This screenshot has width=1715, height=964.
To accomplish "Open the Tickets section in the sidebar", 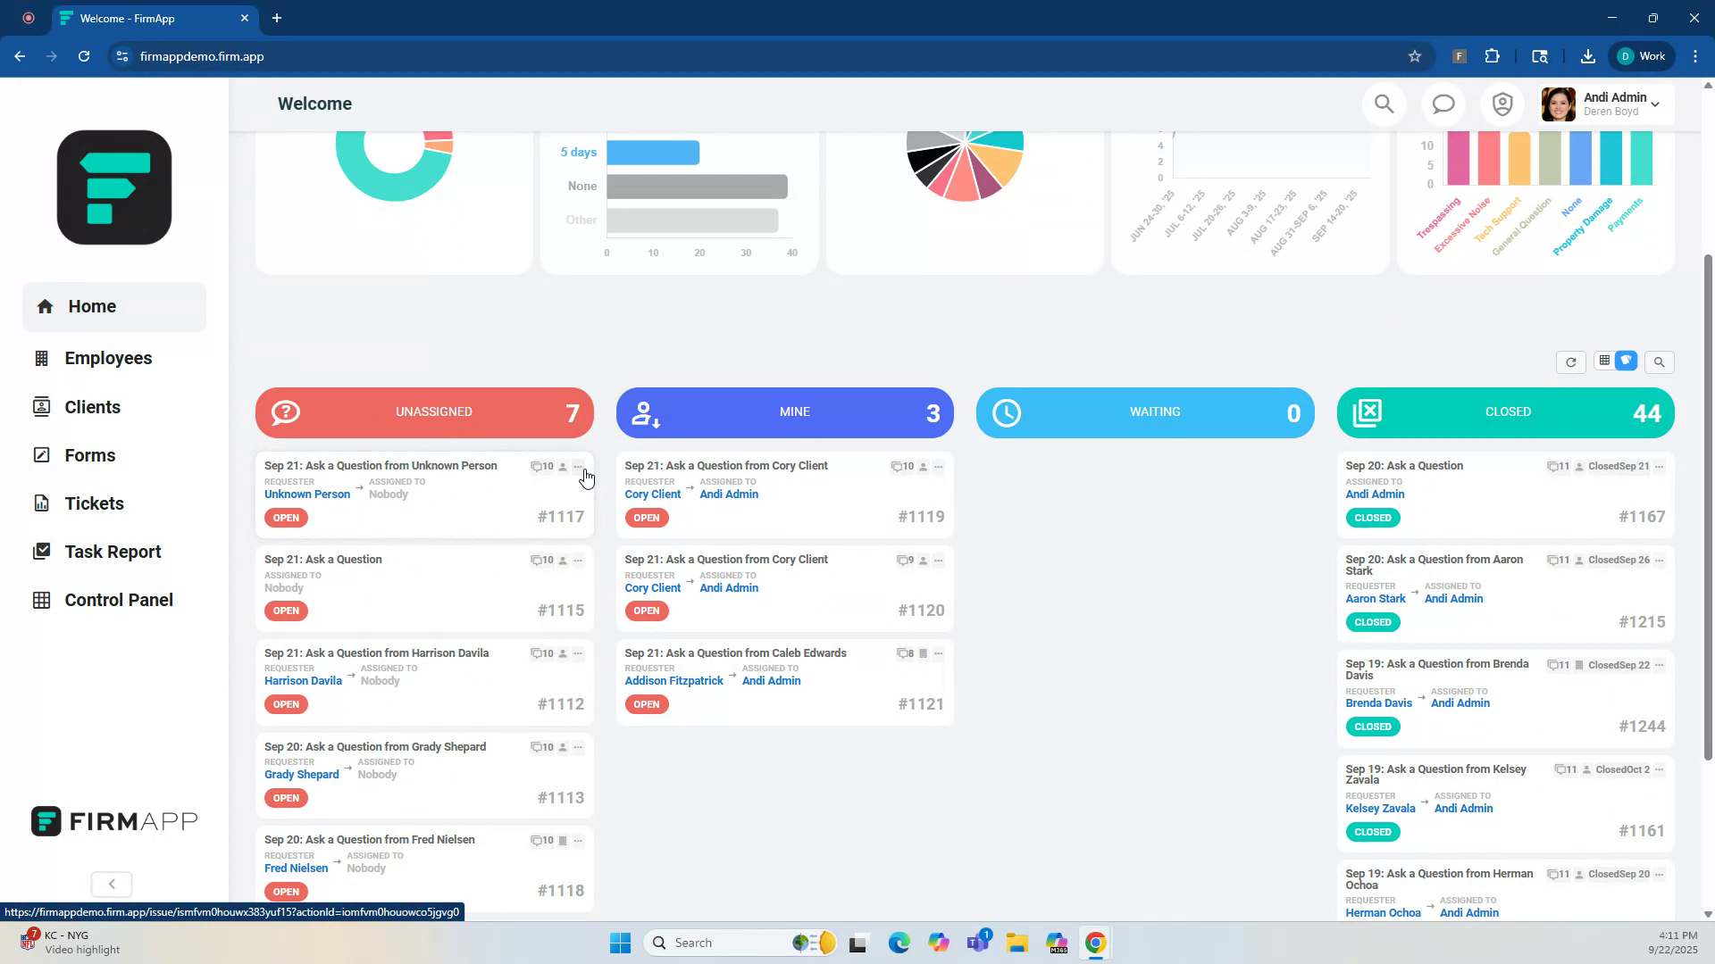I will (94, 503).
